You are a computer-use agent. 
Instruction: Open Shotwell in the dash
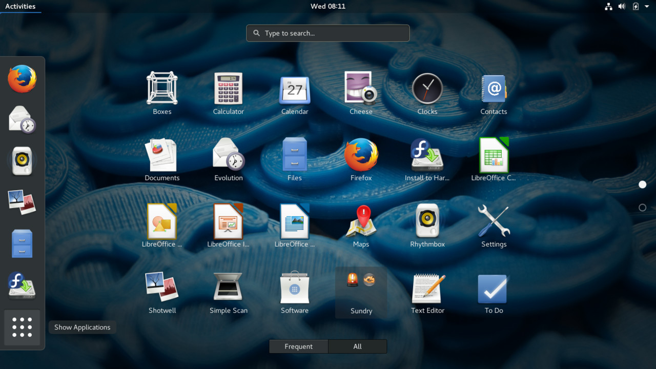click(22, 202)
